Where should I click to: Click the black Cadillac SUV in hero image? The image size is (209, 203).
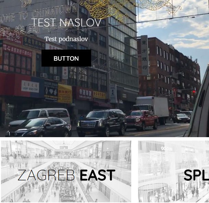101,123
